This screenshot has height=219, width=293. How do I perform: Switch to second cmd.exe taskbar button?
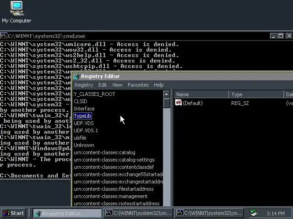[209, 213]
